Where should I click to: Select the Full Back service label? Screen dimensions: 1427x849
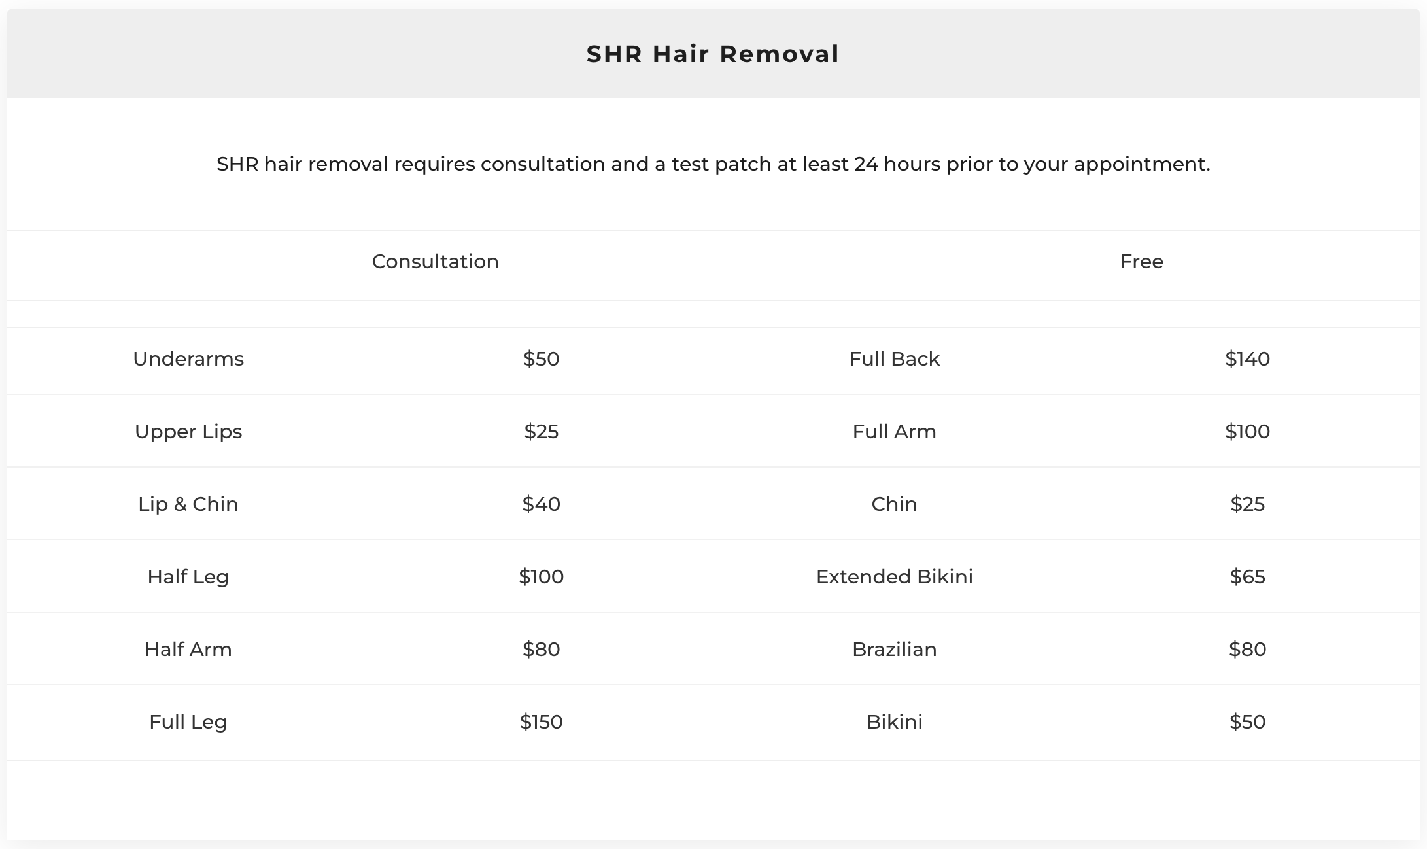894,359
